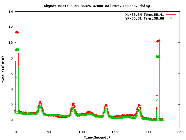Click the green legend line sample
The image size is (186, 140).
pyautogui.click(x=171, y=18)
